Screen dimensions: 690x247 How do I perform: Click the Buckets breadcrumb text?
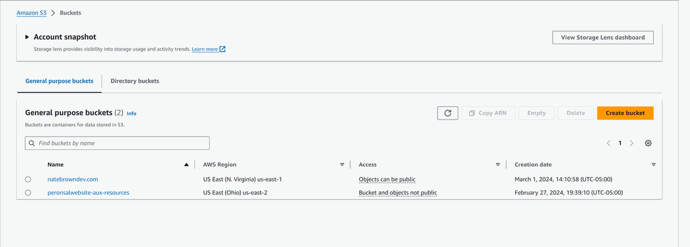click(x=71, y=13)
